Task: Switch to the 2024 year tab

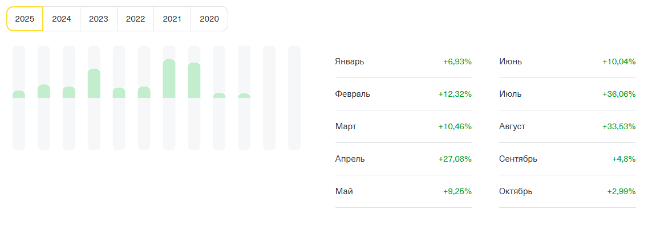Action: pyautogui.click(x=62, y=19)
